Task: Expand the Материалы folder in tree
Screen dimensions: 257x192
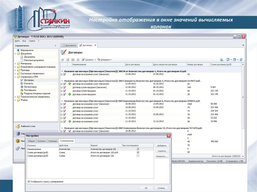Action: coord(15,64)
